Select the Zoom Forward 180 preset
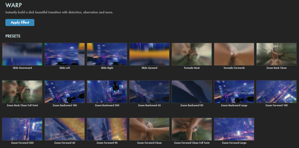Image resolution: width=299 pixels, height=148 pixels. pos(276,92)
